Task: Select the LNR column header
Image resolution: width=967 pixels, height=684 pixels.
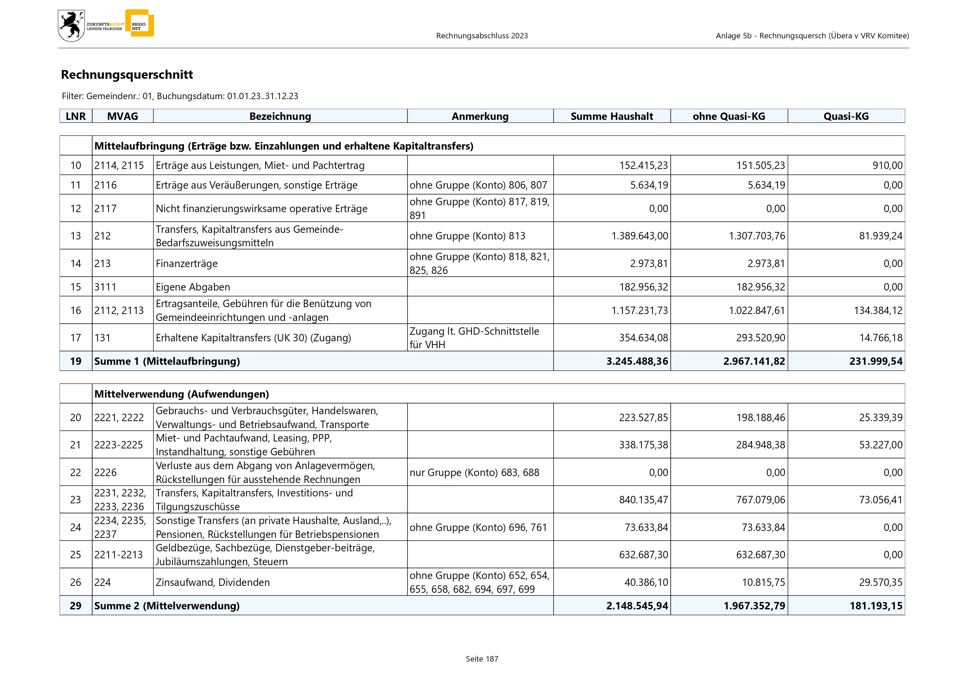Action: click(76, 116)
